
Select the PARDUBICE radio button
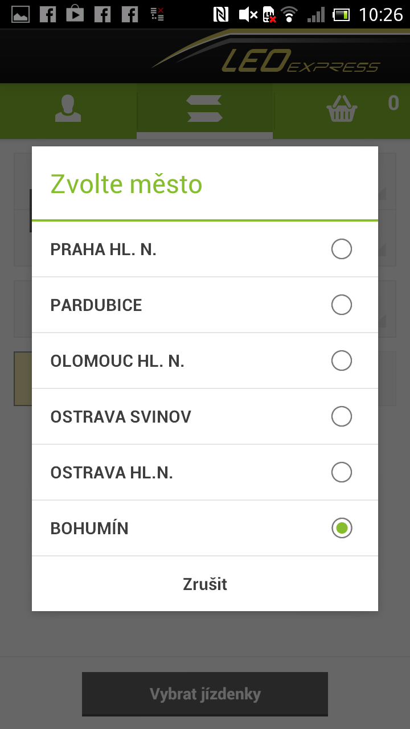[342, 305]
